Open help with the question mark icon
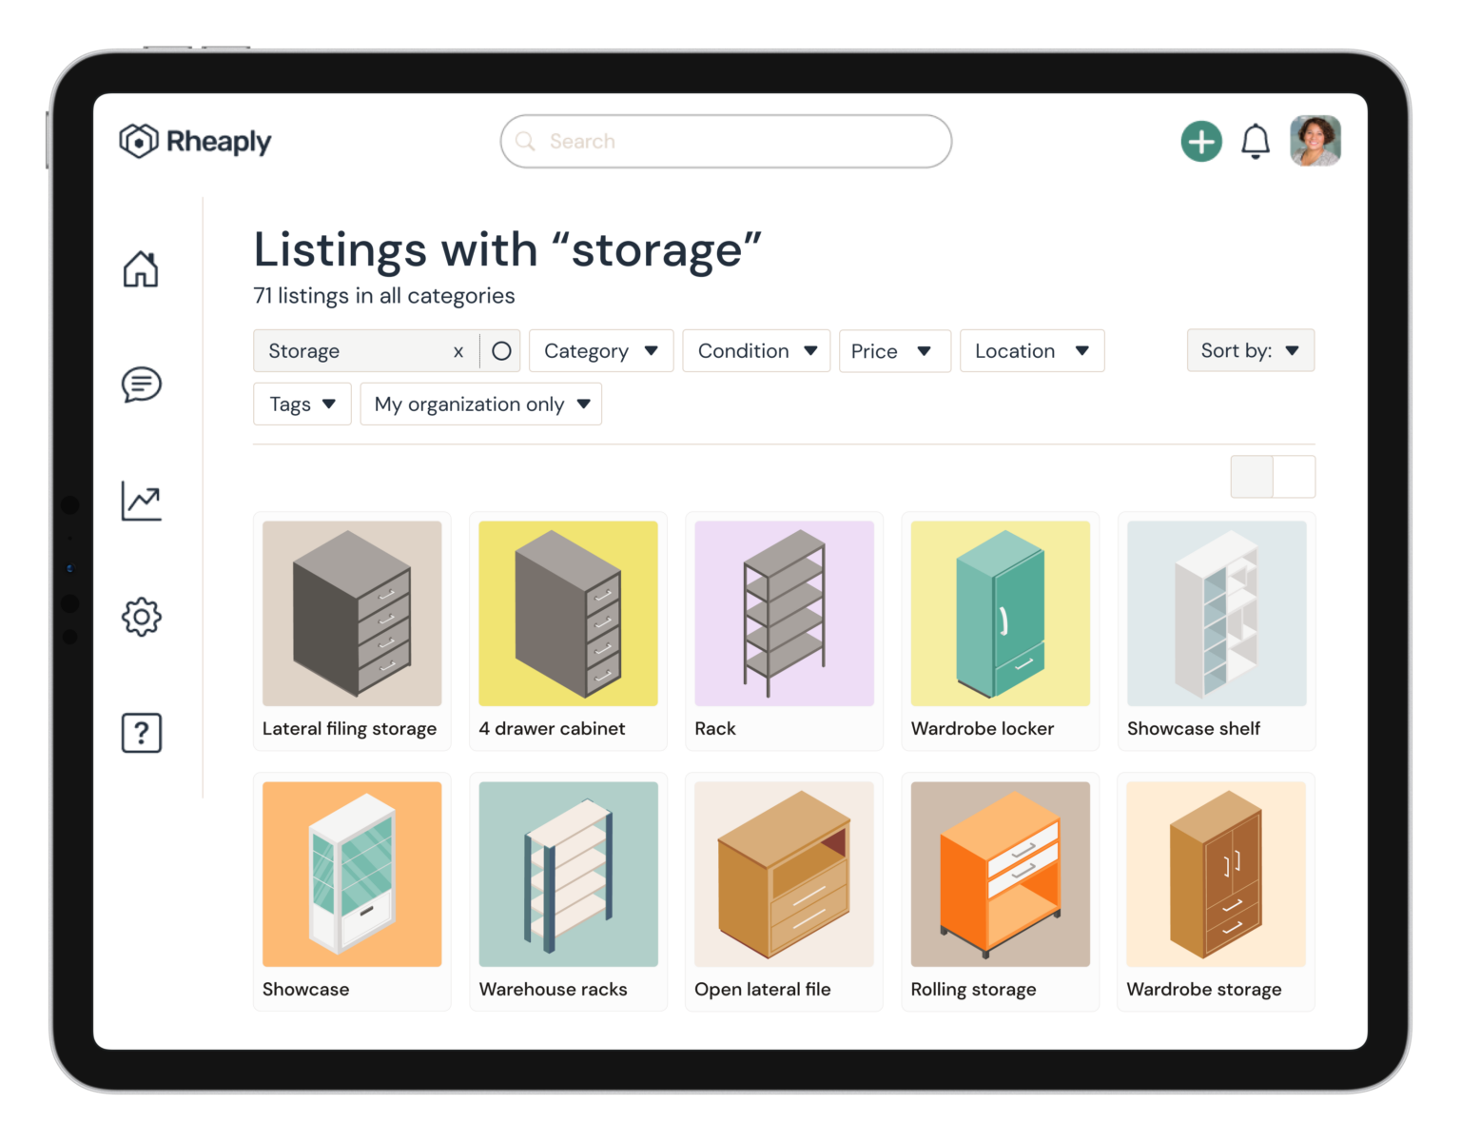The image size is (1461, 1143). [141, 733]
